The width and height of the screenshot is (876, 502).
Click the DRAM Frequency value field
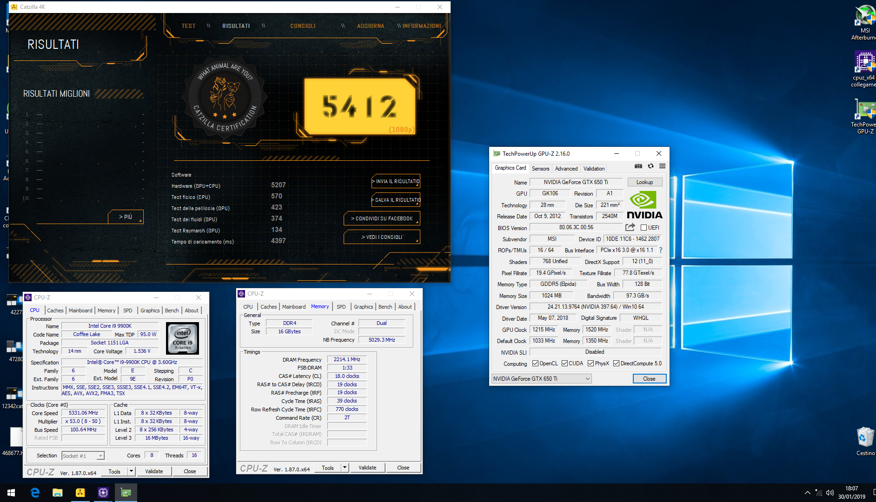347,360
